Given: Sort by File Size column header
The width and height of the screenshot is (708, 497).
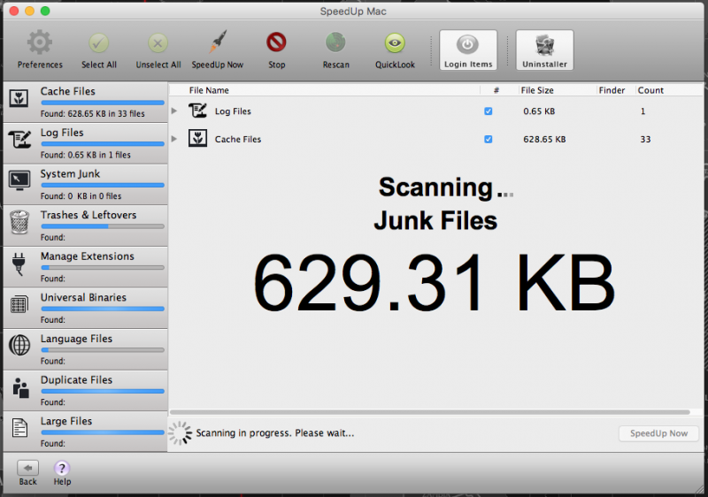Looking at the screenshot, I should pyautogui.click(x=537, y=90).
